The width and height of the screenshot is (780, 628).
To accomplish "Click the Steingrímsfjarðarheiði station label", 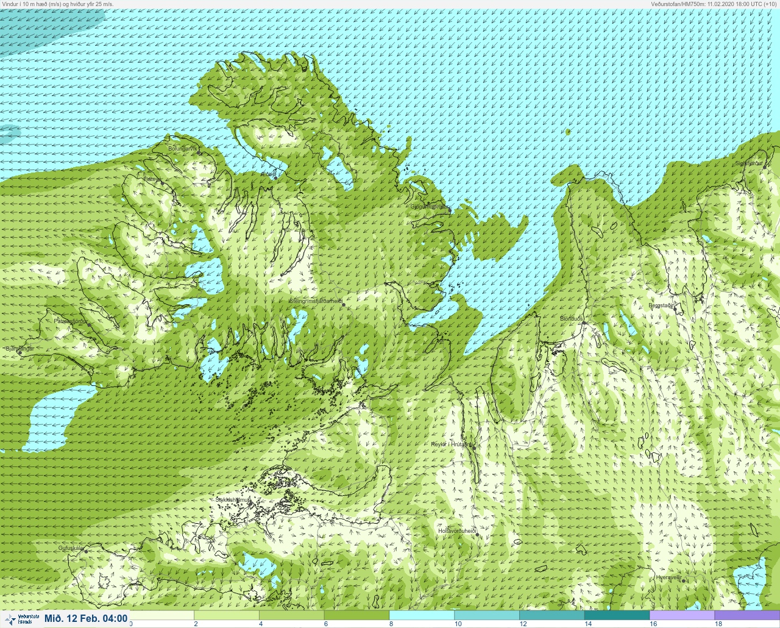I will coord(316,301).
